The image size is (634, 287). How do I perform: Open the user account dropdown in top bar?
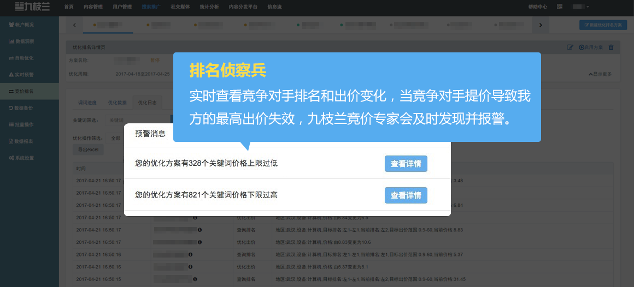click(x=580, y=7)
